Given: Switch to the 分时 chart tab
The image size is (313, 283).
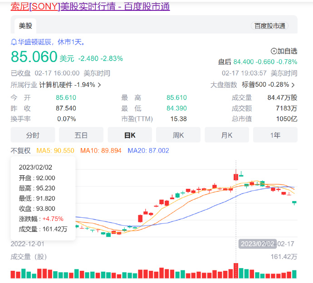Looking at the screenshot, I should click(33, 135).
